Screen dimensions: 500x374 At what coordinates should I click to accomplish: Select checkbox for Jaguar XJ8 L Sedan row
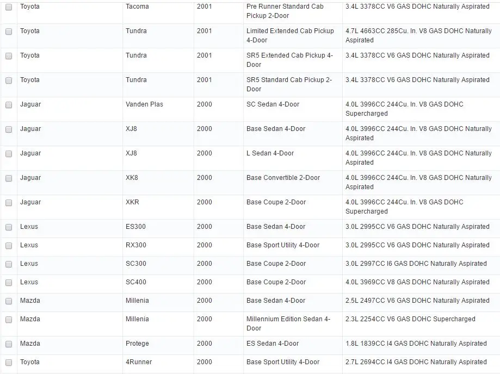point(9,154)
